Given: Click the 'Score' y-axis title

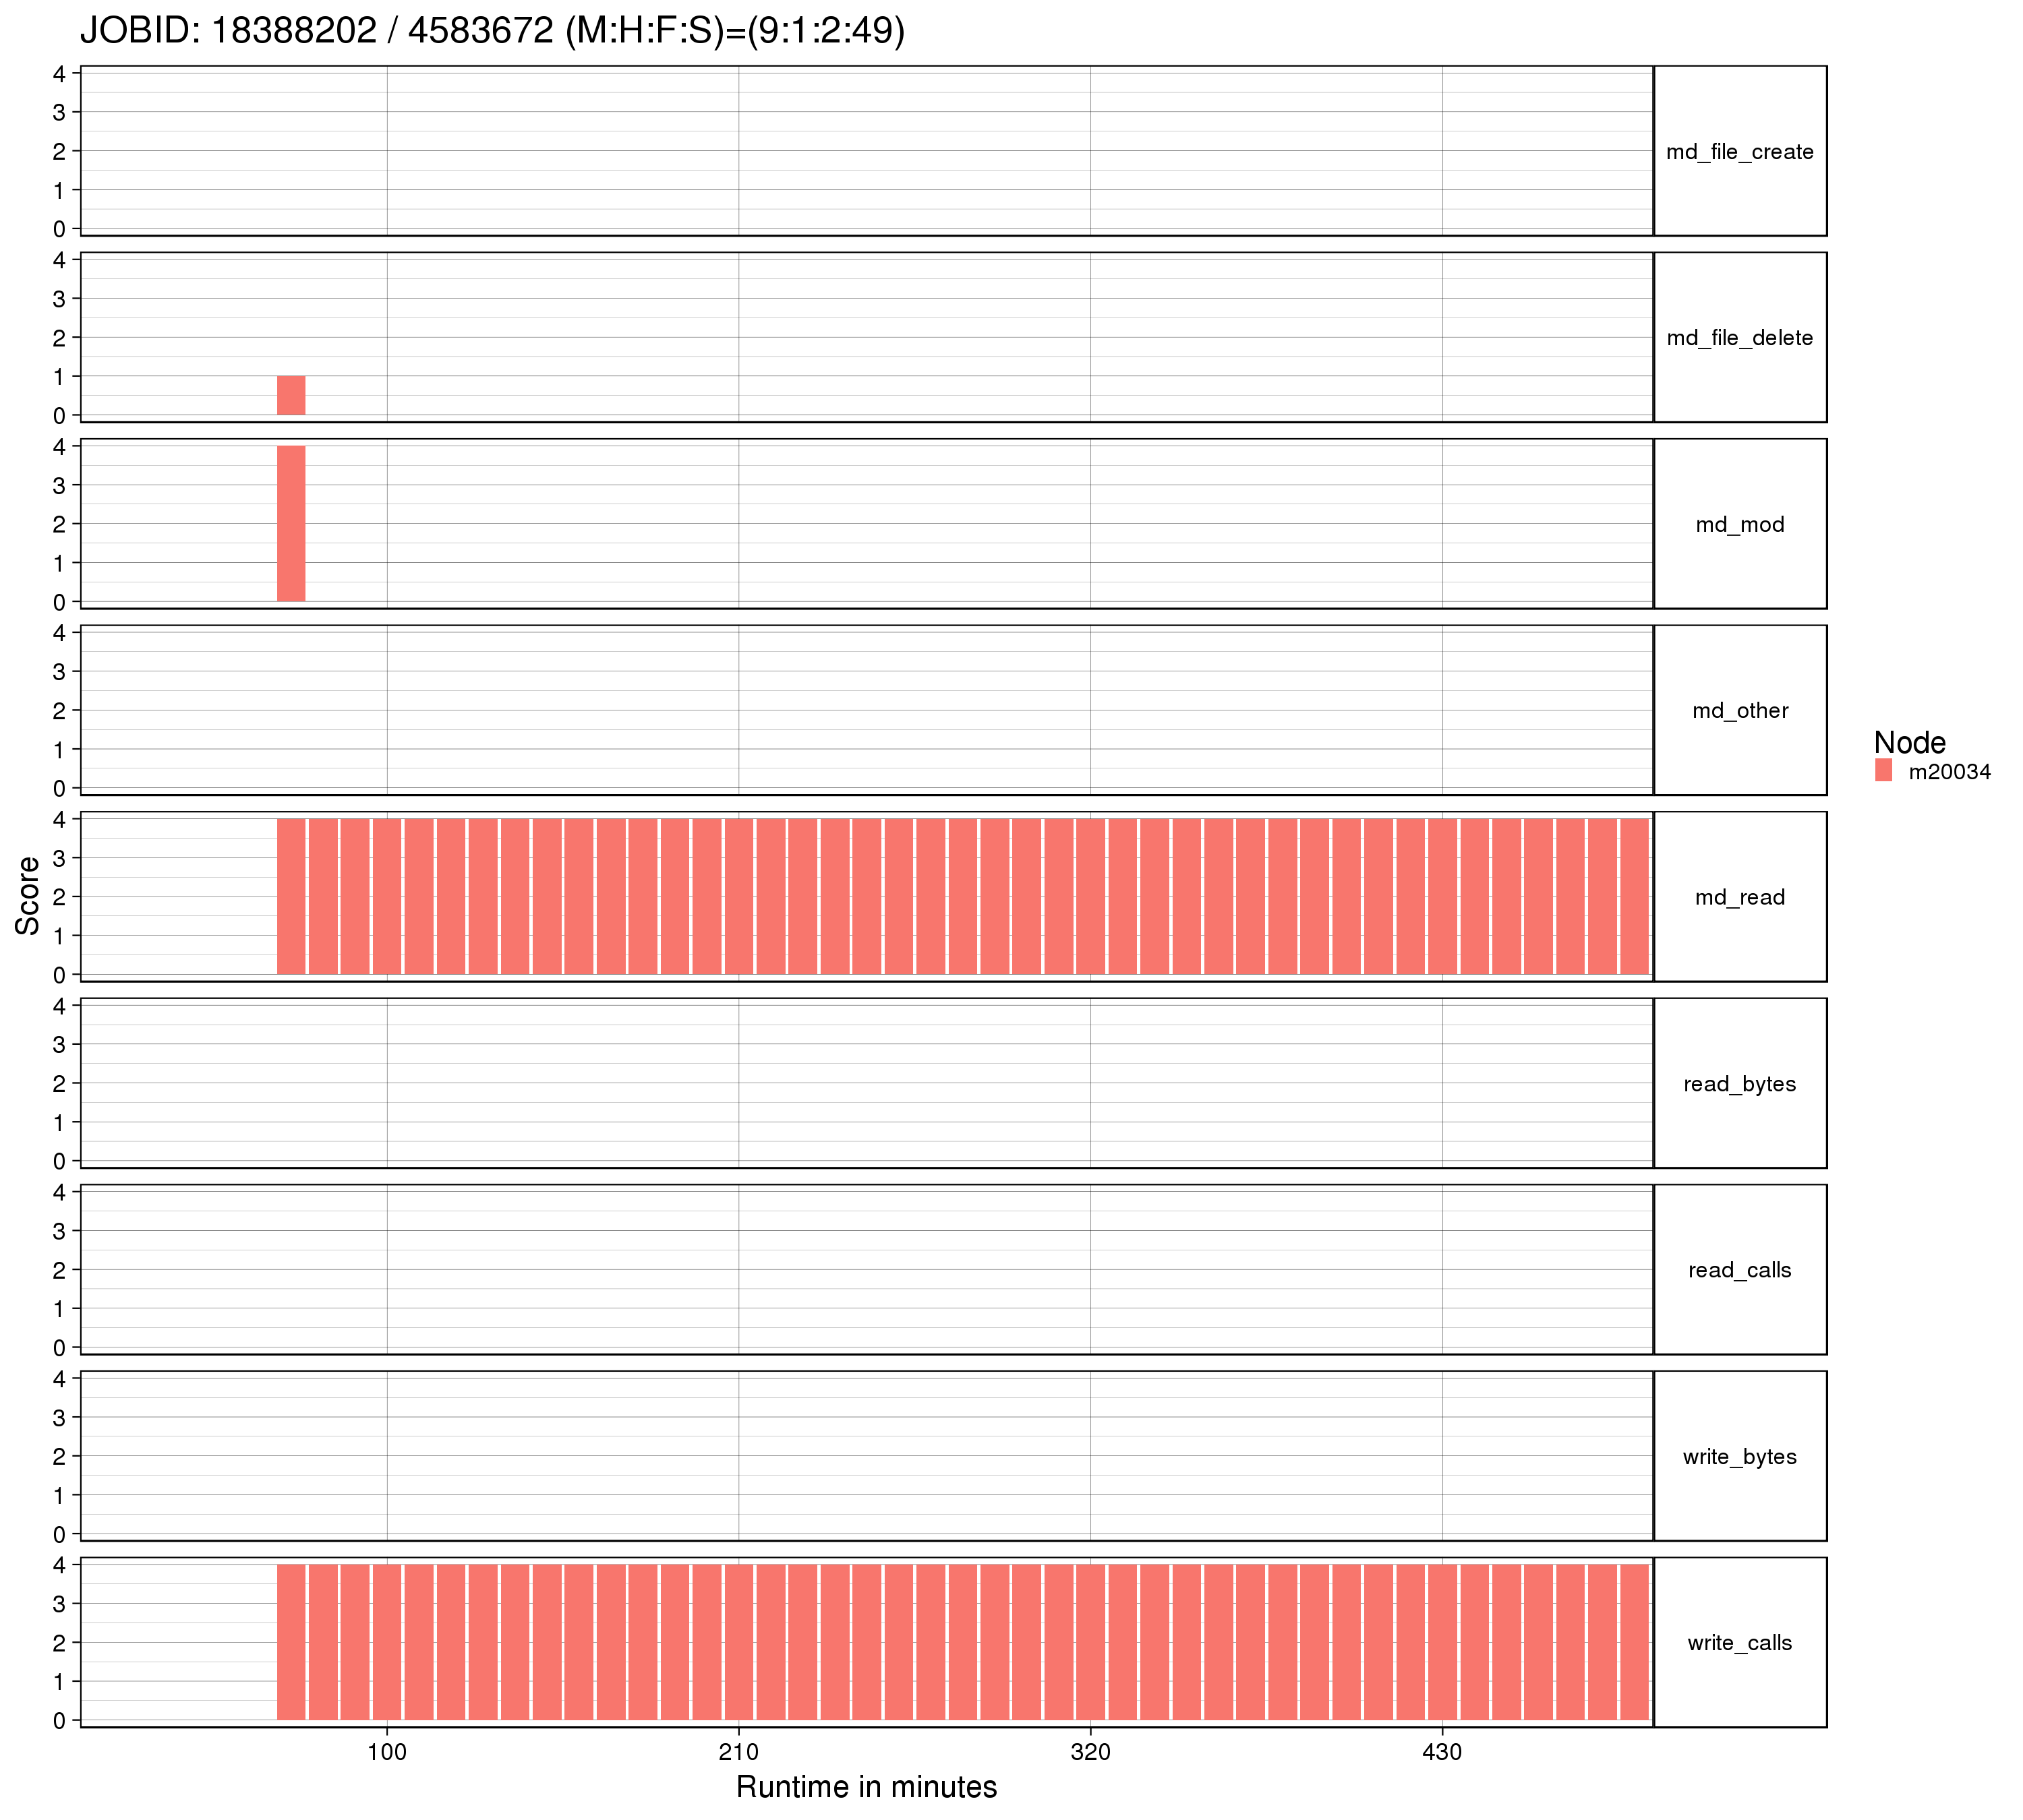Looking at the screenshot, I should coord(28,896).
